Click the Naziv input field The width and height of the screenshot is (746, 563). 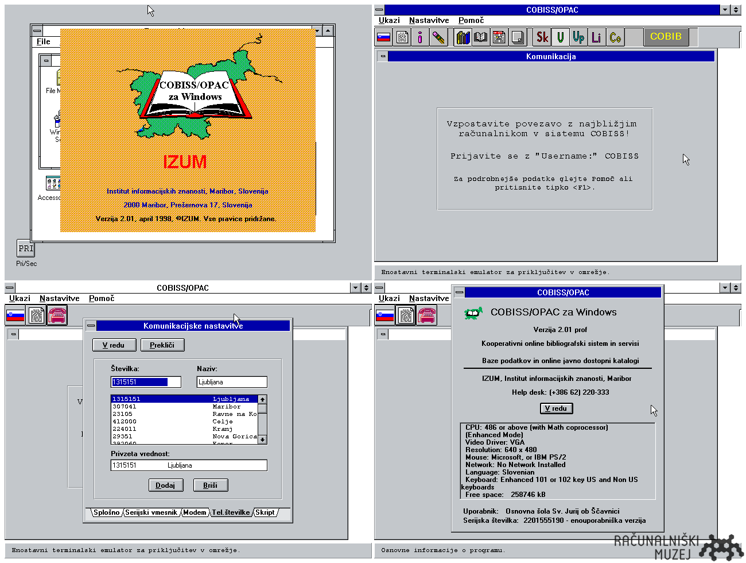click(232, 381)
